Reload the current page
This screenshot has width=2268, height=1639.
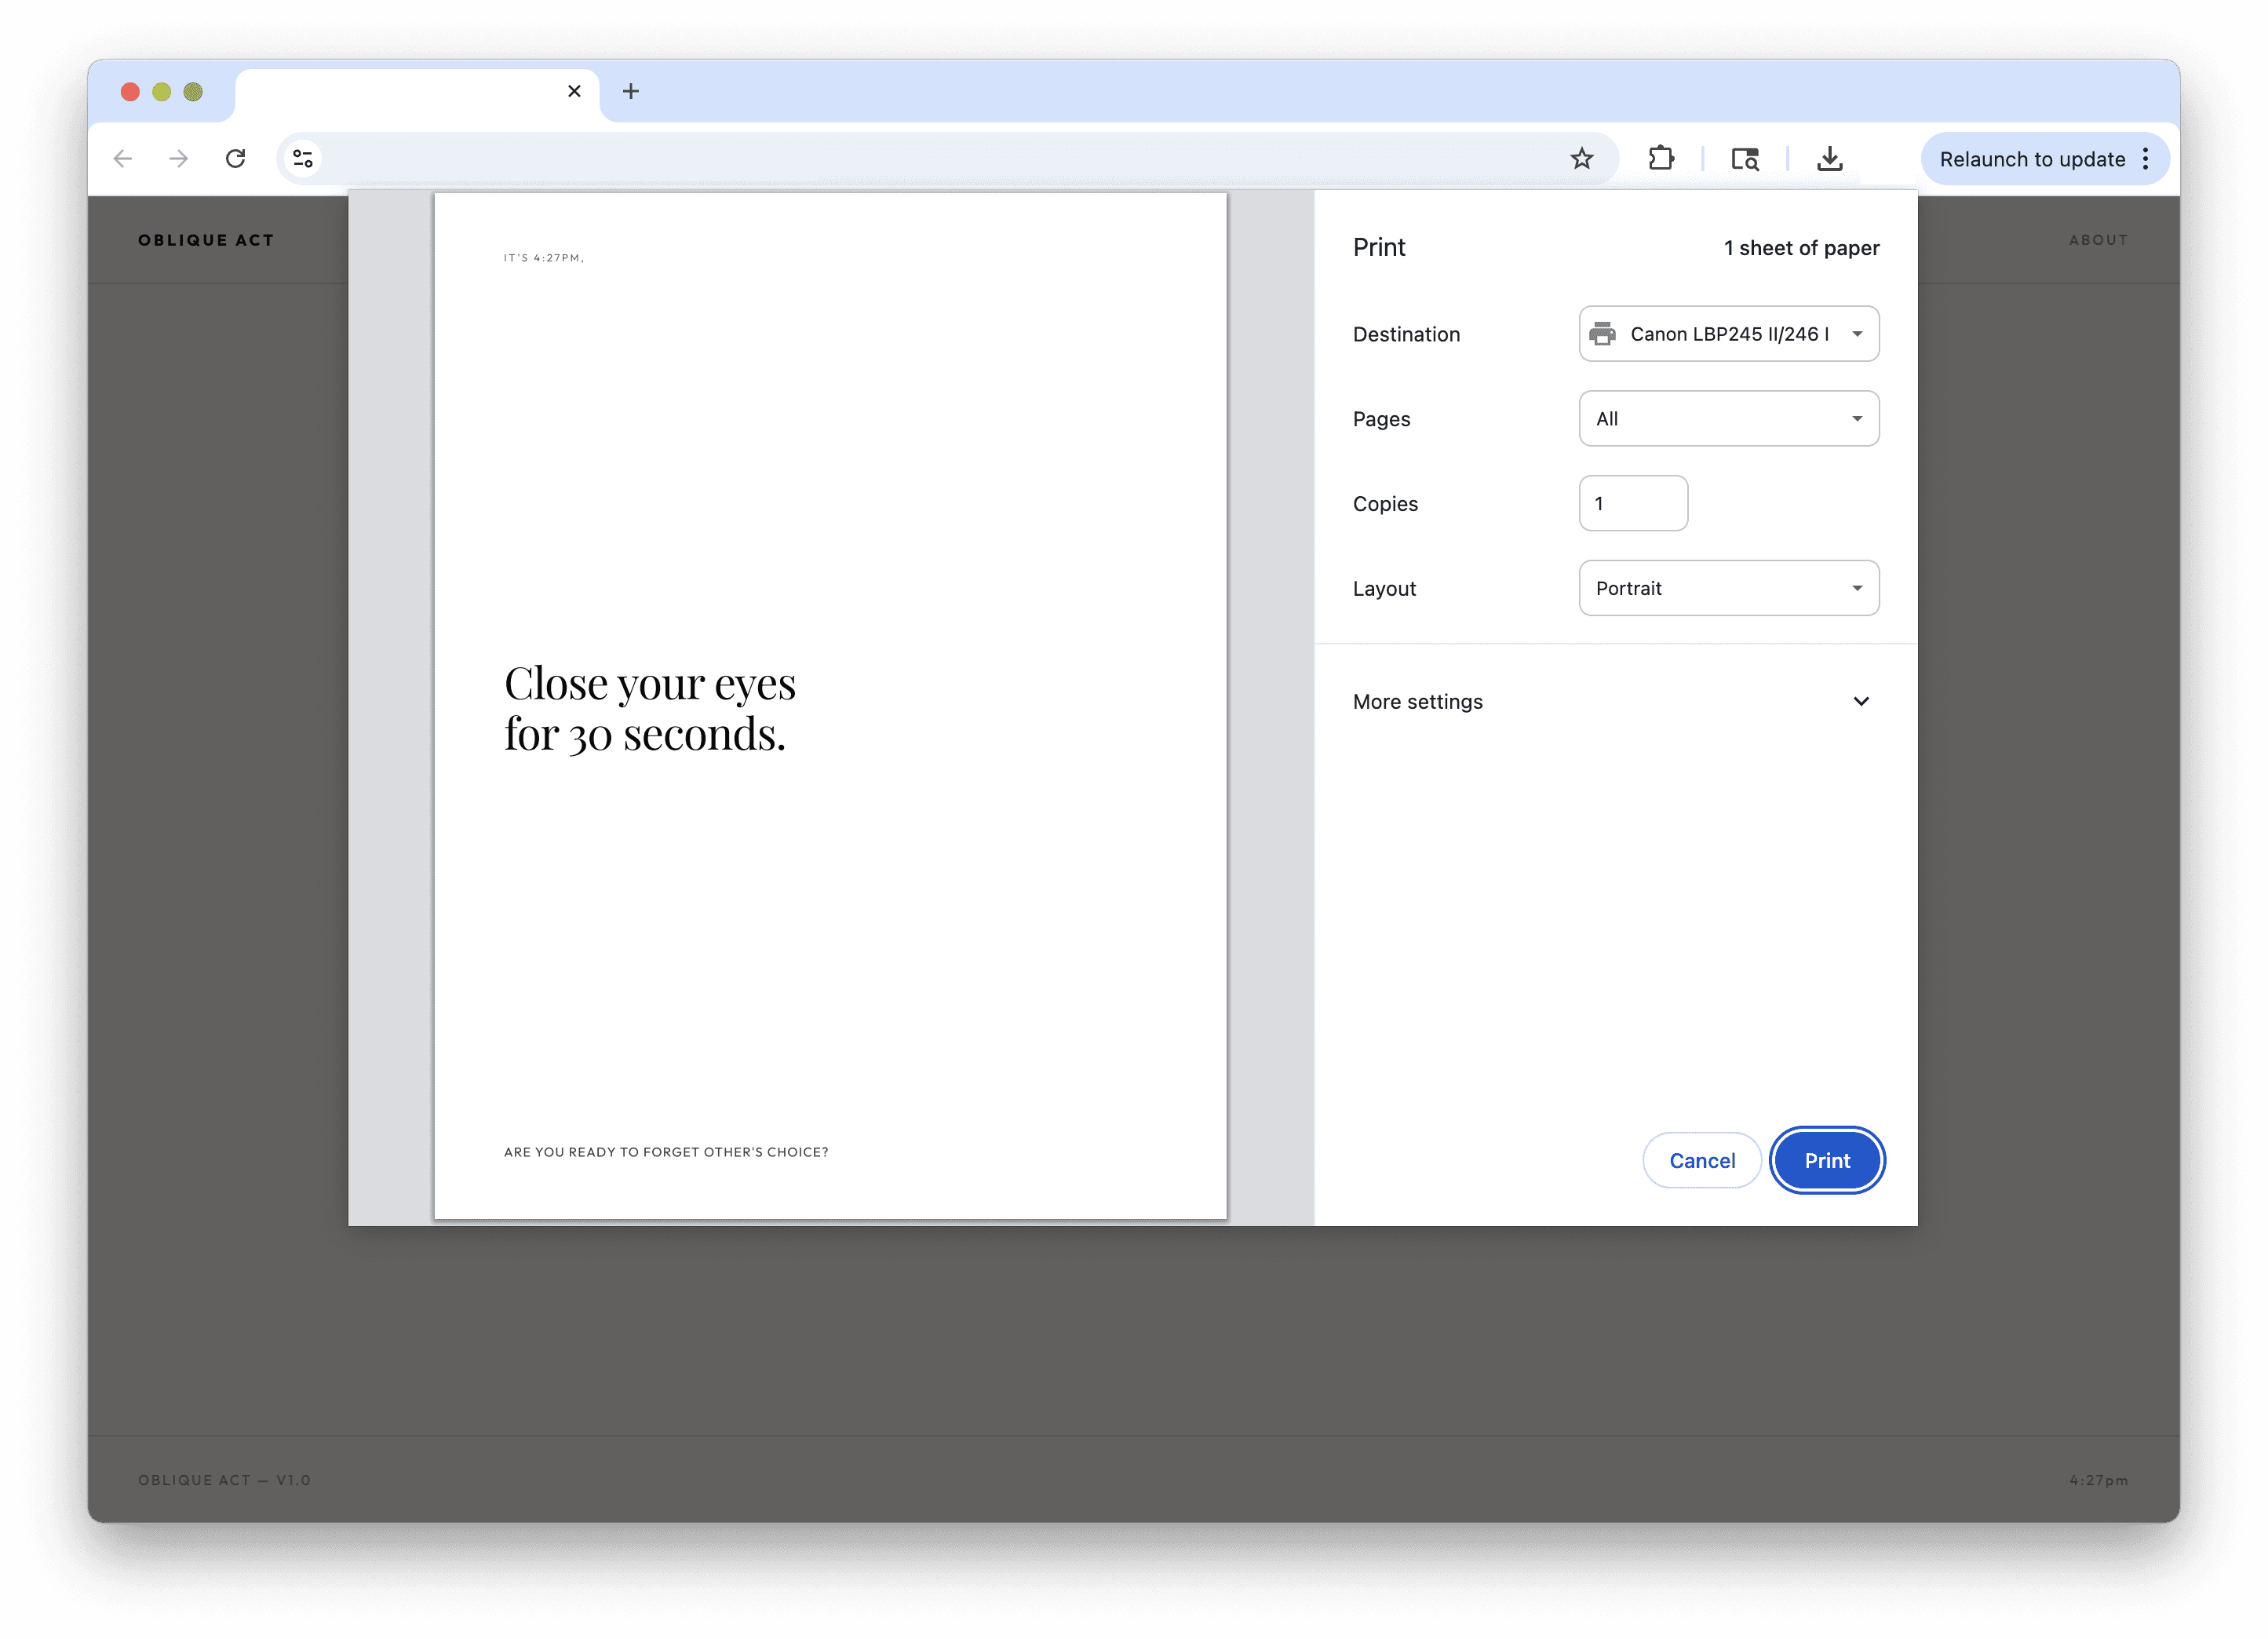click(x=236, y=159)
